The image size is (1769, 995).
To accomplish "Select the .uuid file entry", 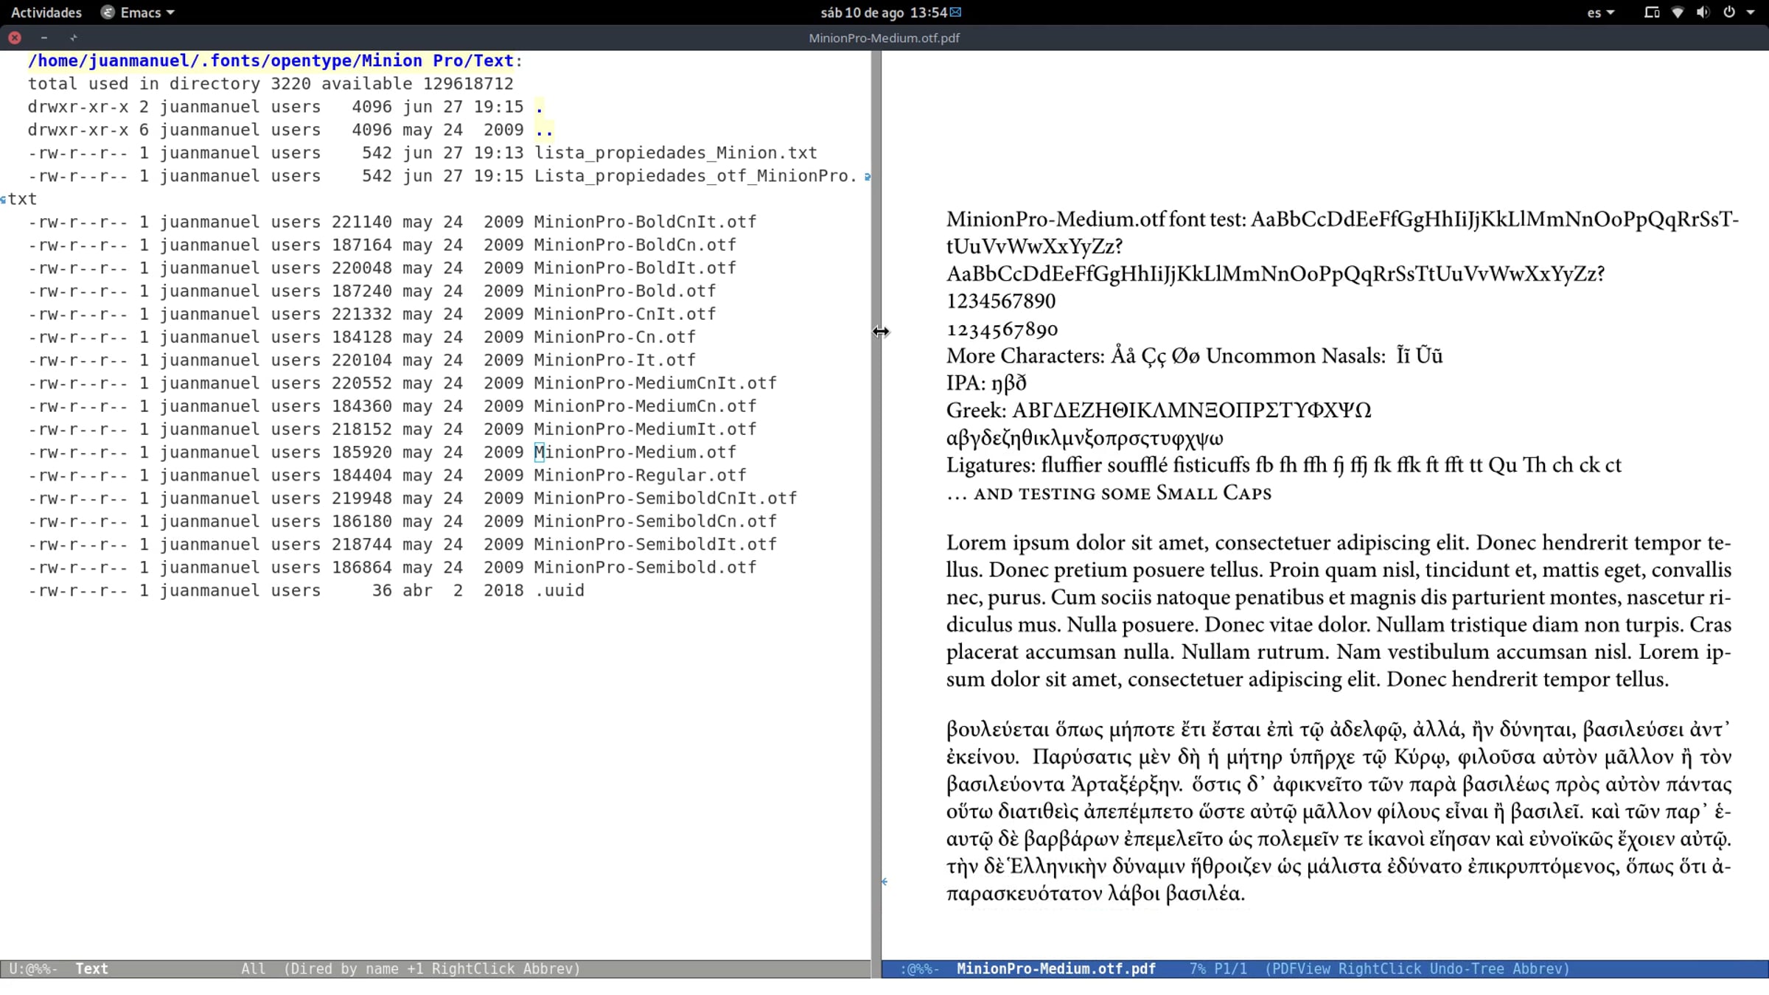I will [559, 590].
